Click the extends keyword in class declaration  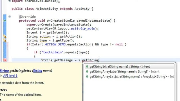[66, 9]
